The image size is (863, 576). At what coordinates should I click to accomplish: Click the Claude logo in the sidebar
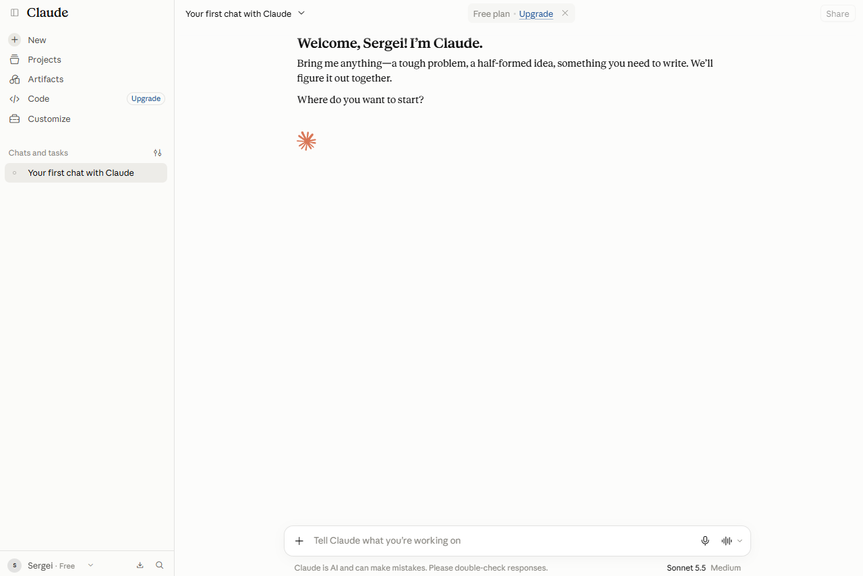tap(47, 13)
